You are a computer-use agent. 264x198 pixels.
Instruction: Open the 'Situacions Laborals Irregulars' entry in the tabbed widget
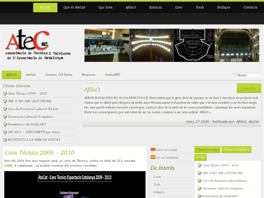pos(223,189)
